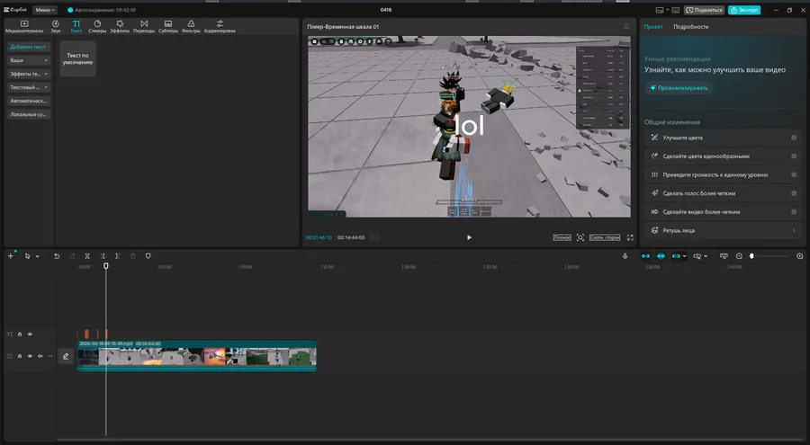This screenshot has height=445, width=810.
Task: Click the Проанализировать button
Action: coord(679,88)
